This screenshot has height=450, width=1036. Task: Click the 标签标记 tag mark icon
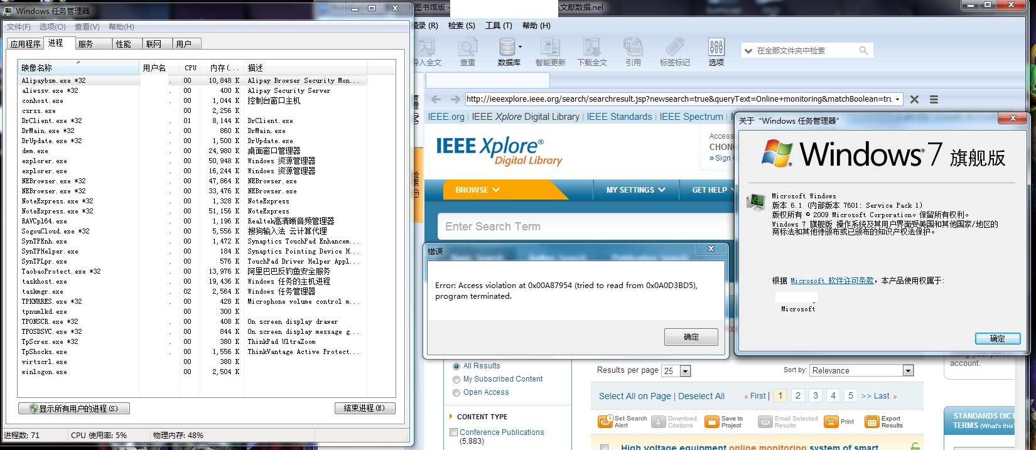click(x=675, y=48)
